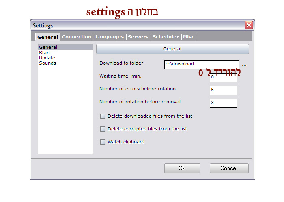Focus the Number of rotation before removal field
The height and width of the screenshot is (202, 284).
(x=223, y=103)
